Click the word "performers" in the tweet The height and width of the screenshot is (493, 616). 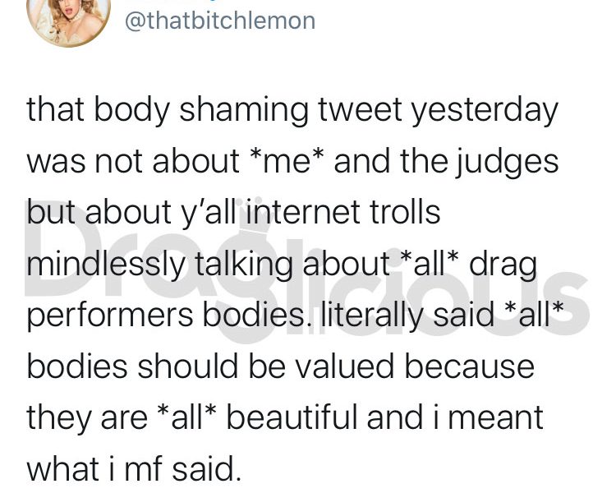pyautogui.click(x=109, y=316)
